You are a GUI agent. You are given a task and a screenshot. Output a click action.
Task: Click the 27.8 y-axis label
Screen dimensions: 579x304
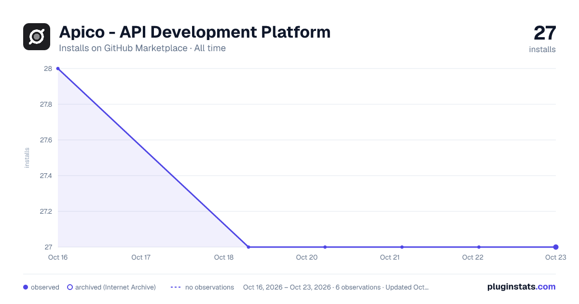[x=46, y=104]
